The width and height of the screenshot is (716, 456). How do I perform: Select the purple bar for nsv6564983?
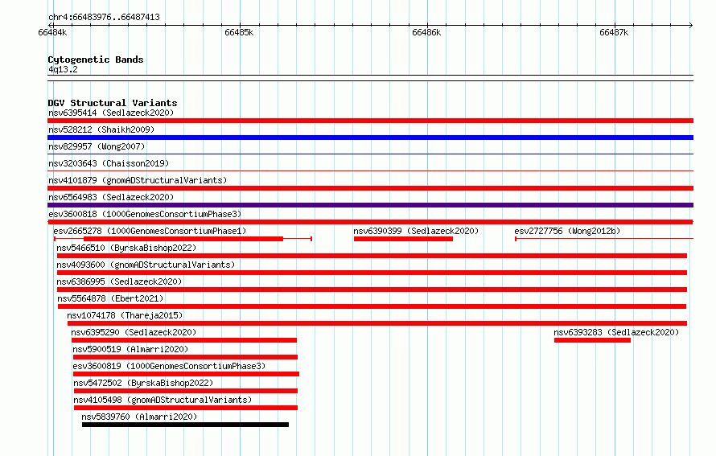pos(370,205)
